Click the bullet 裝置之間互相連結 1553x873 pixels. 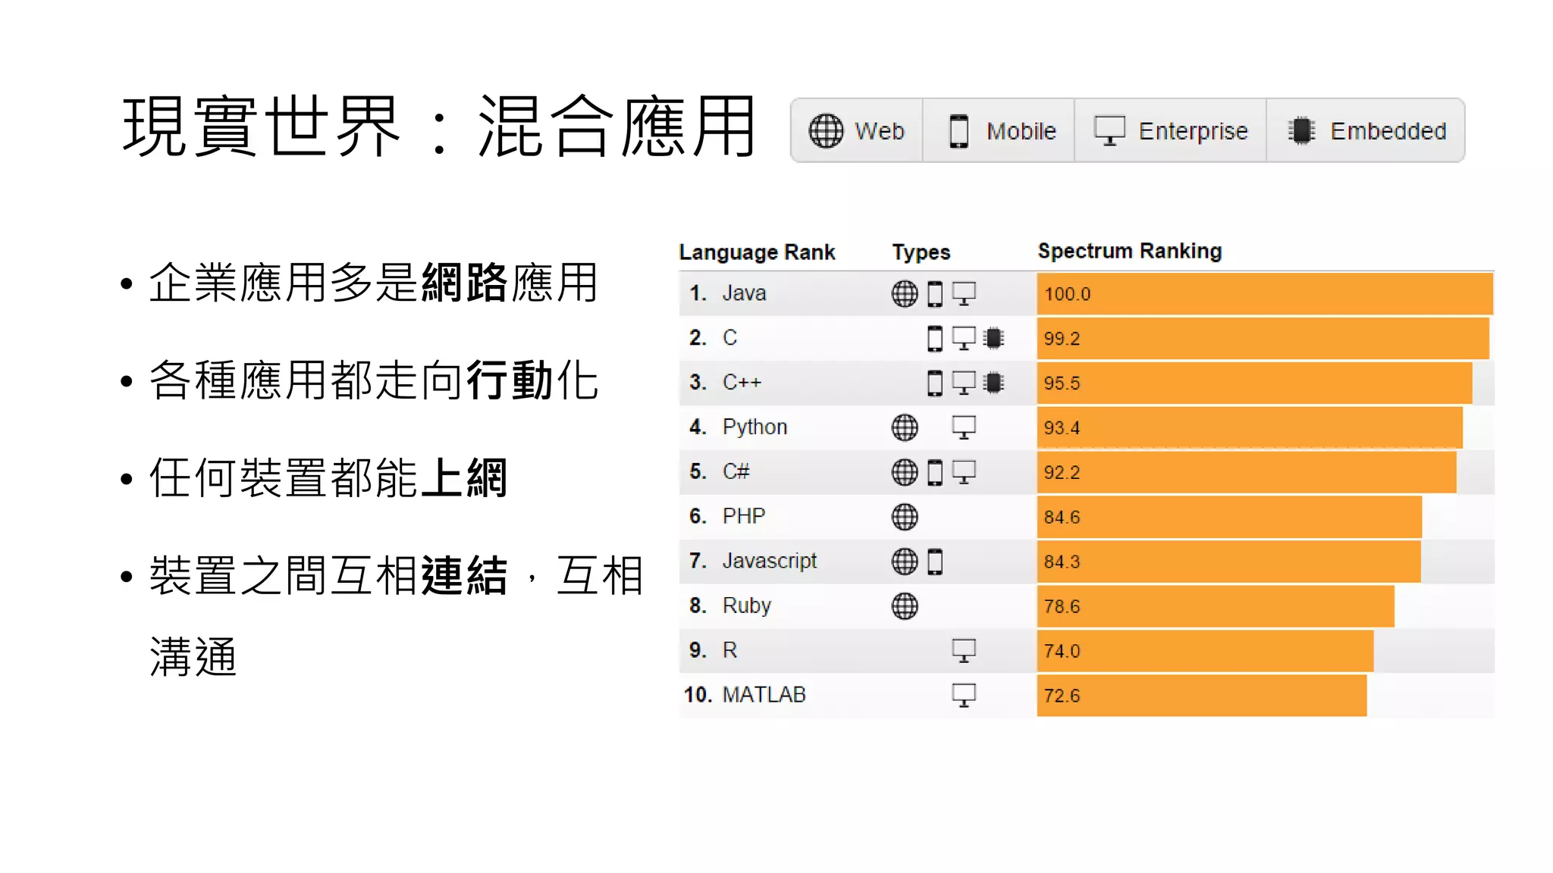[328, 576]
